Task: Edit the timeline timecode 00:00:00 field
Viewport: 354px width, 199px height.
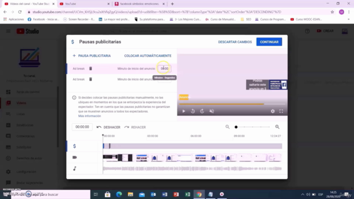Action: point(82,127)
